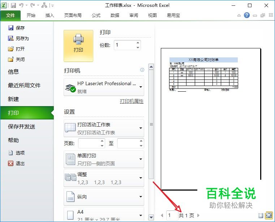
Task: Click the Excel application icon in title bar
Action: tap(4, 5)
